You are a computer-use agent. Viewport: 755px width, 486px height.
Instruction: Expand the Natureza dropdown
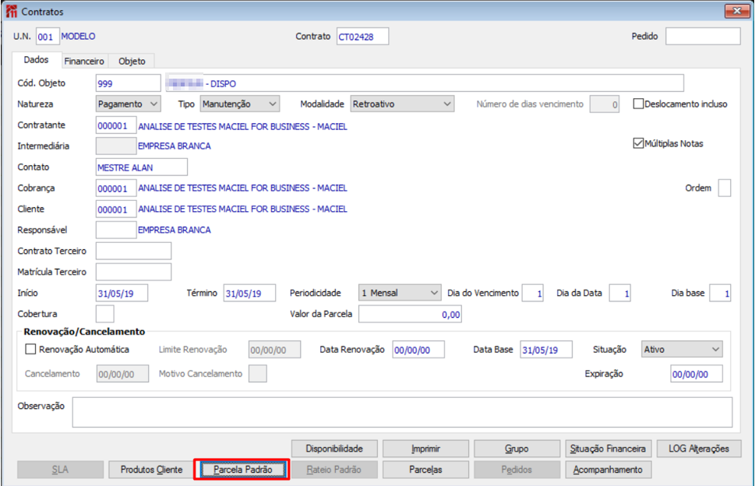coord(128,104)
